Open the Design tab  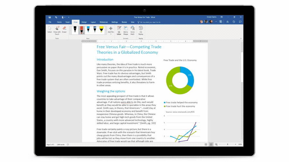(x=84, y=22)
